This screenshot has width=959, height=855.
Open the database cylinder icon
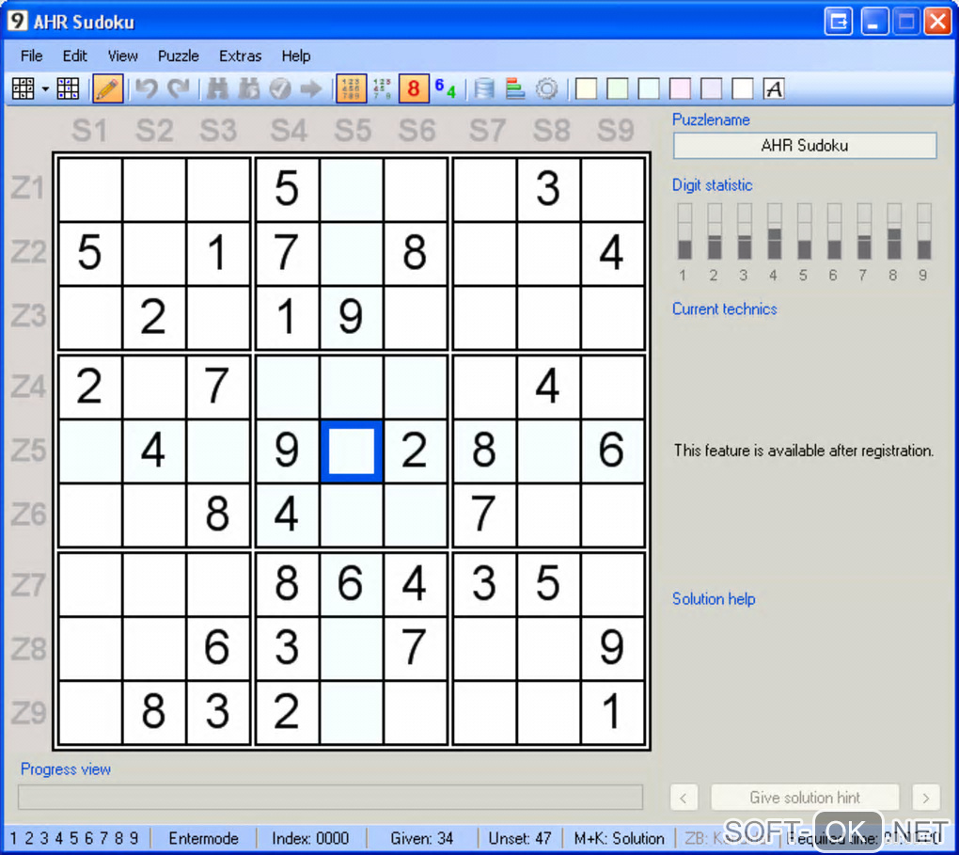[x=484, y=88]
